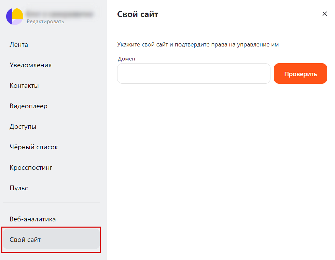335x260 pixels.
Task: Click the channel avatar logo
Action: [x=15, y=16]
